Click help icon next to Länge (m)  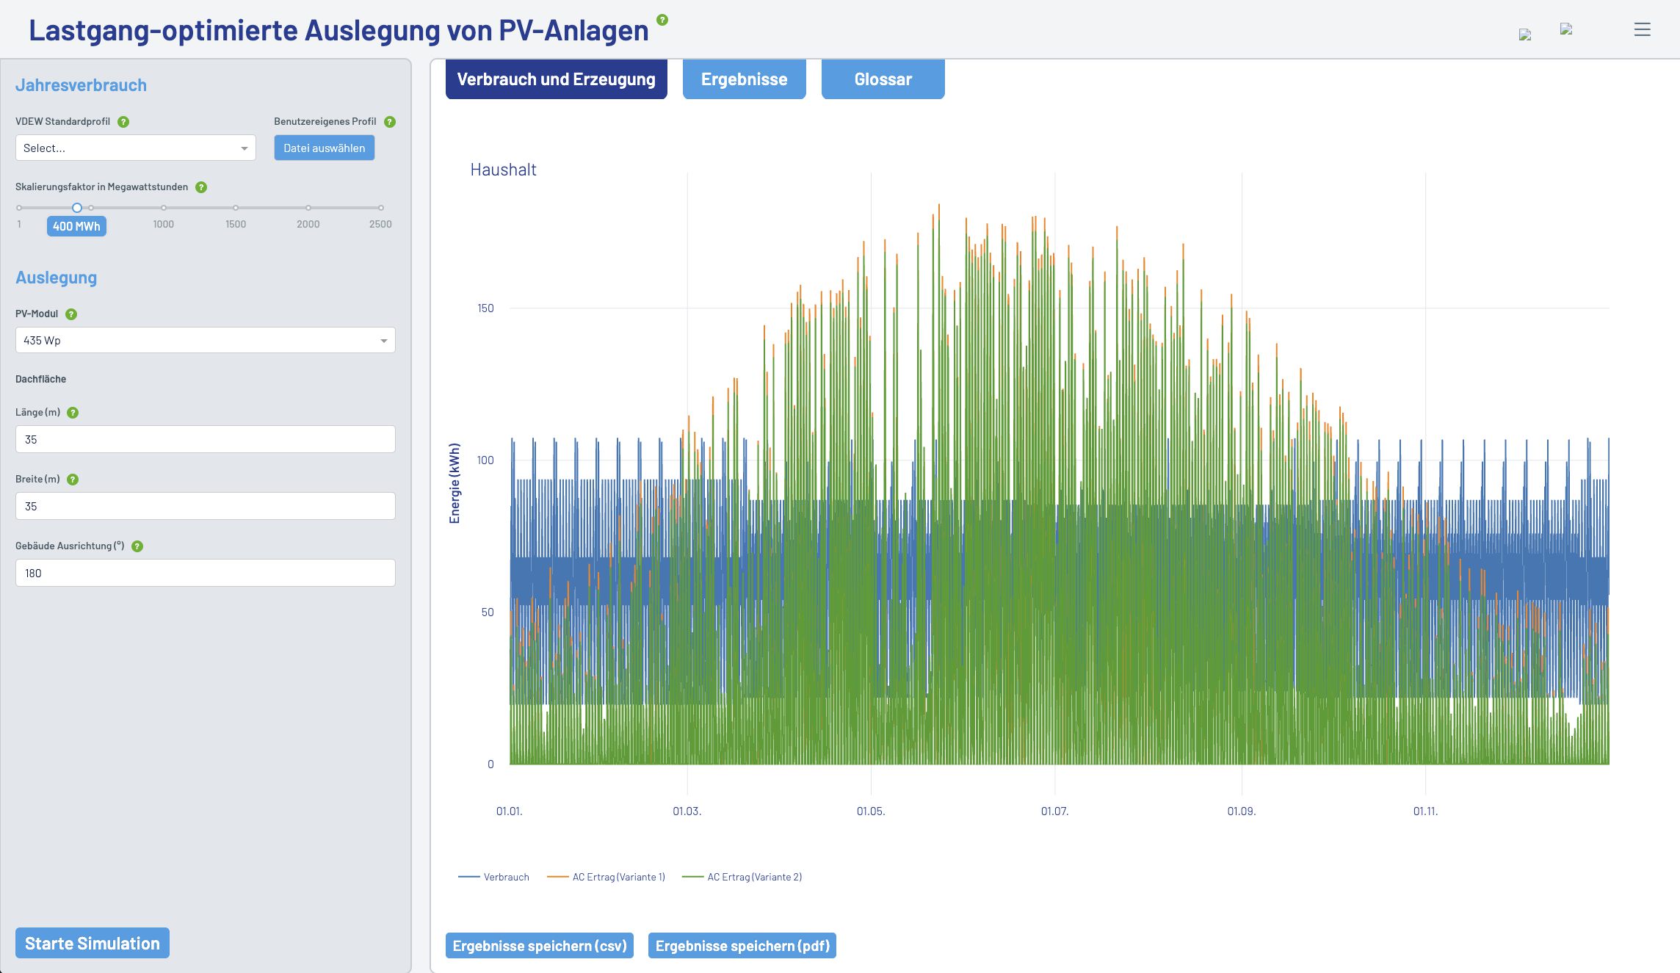[73, 413]
